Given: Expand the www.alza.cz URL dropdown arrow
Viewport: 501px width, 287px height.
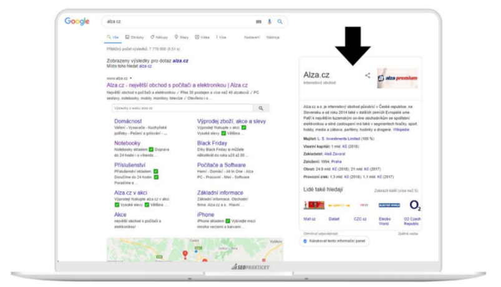Looking at the screenshot, I should [x=130, y=79].
